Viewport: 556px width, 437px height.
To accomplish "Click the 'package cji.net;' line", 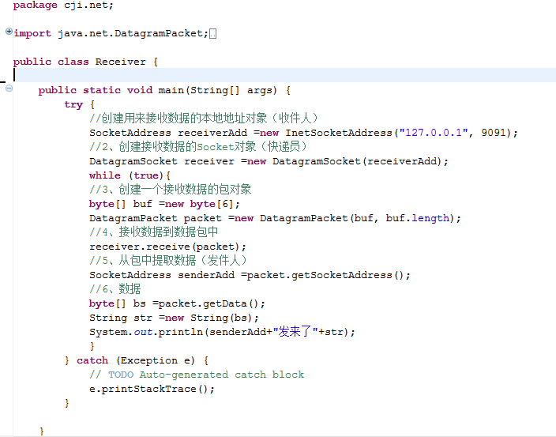I will 63,6.
